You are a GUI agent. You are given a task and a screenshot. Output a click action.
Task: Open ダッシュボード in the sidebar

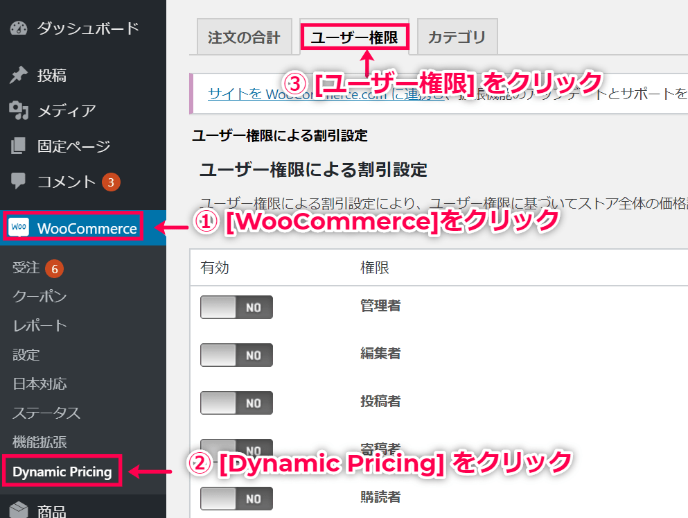click(88, 28)
